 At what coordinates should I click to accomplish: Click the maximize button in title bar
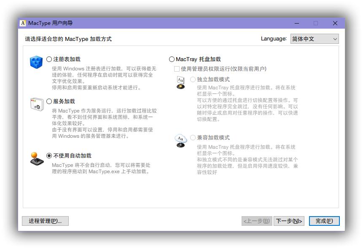[x=316, y=23]
